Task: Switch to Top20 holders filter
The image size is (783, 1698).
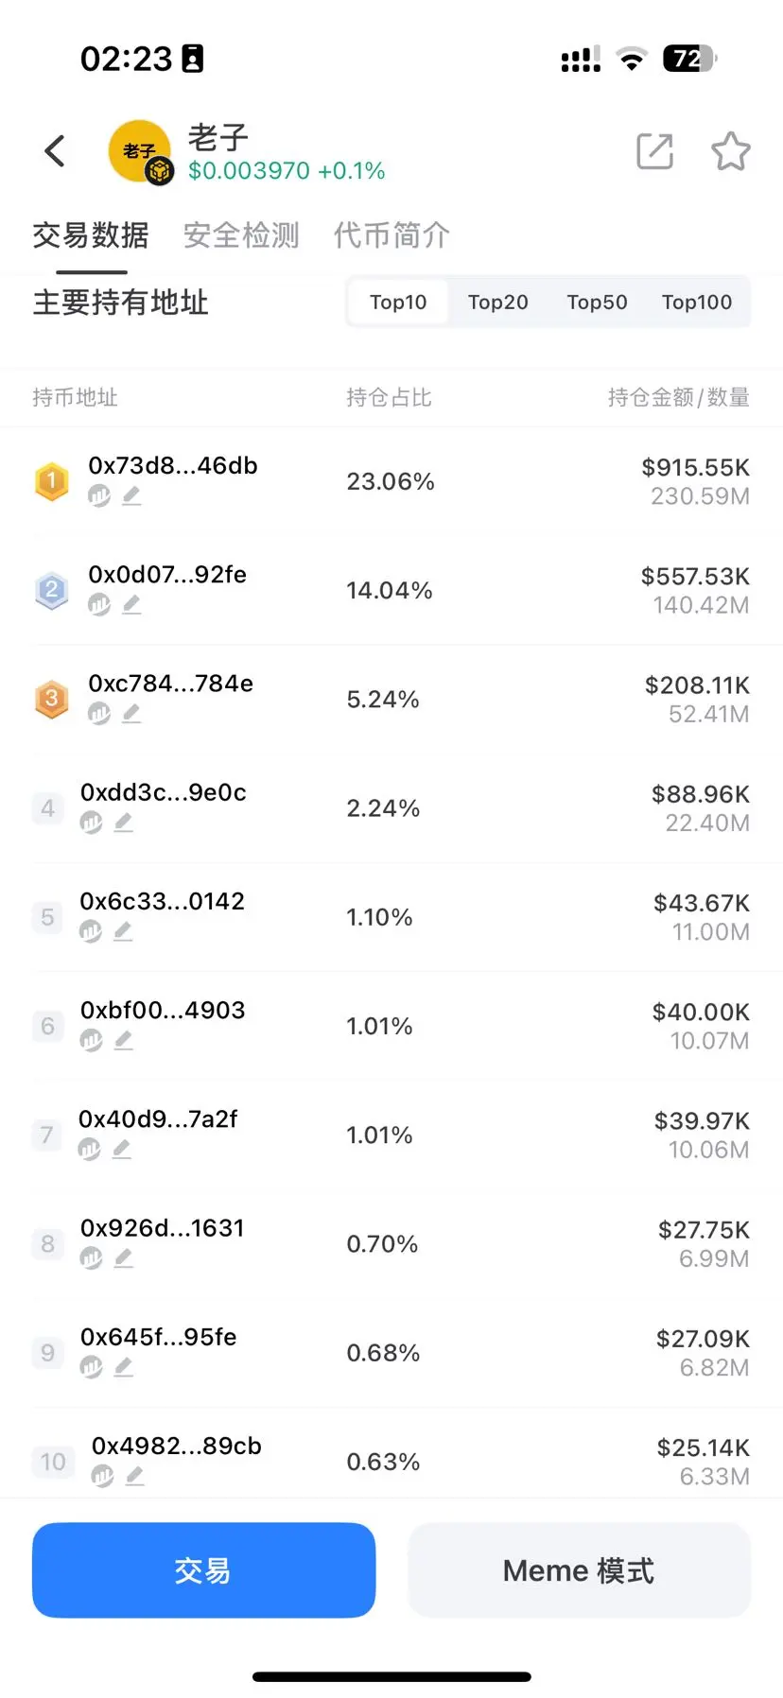Action: tap(497, 303)
